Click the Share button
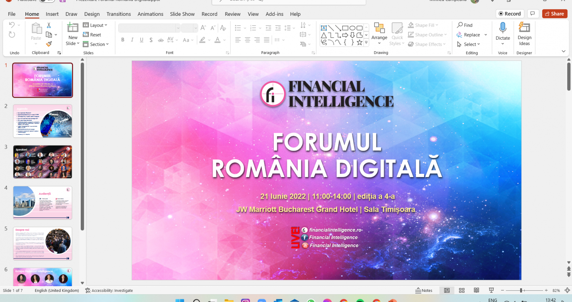572x302 pixels. [x=554, y=14]
